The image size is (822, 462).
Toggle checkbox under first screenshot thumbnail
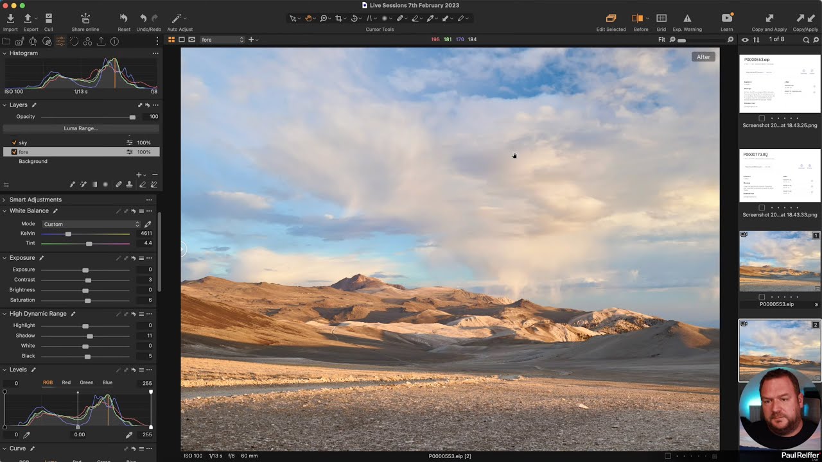click(x=762, y=118)
